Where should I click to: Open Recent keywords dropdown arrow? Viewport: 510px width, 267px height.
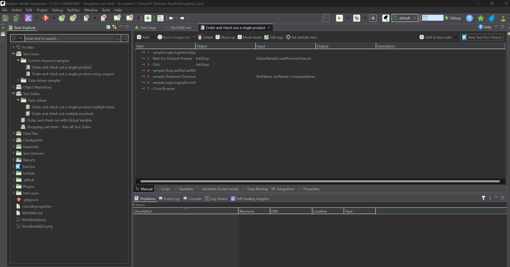(x=194, y=37)
